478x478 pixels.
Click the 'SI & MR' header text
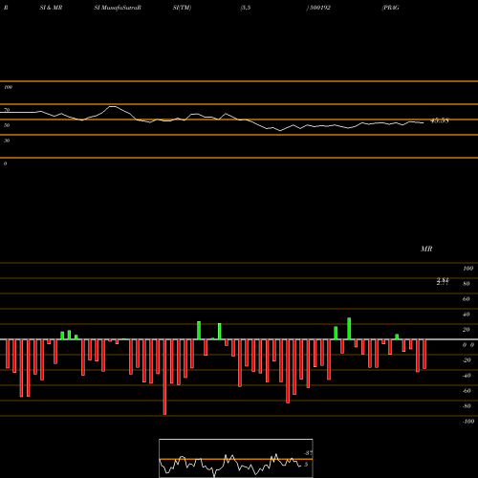(51, 8)
